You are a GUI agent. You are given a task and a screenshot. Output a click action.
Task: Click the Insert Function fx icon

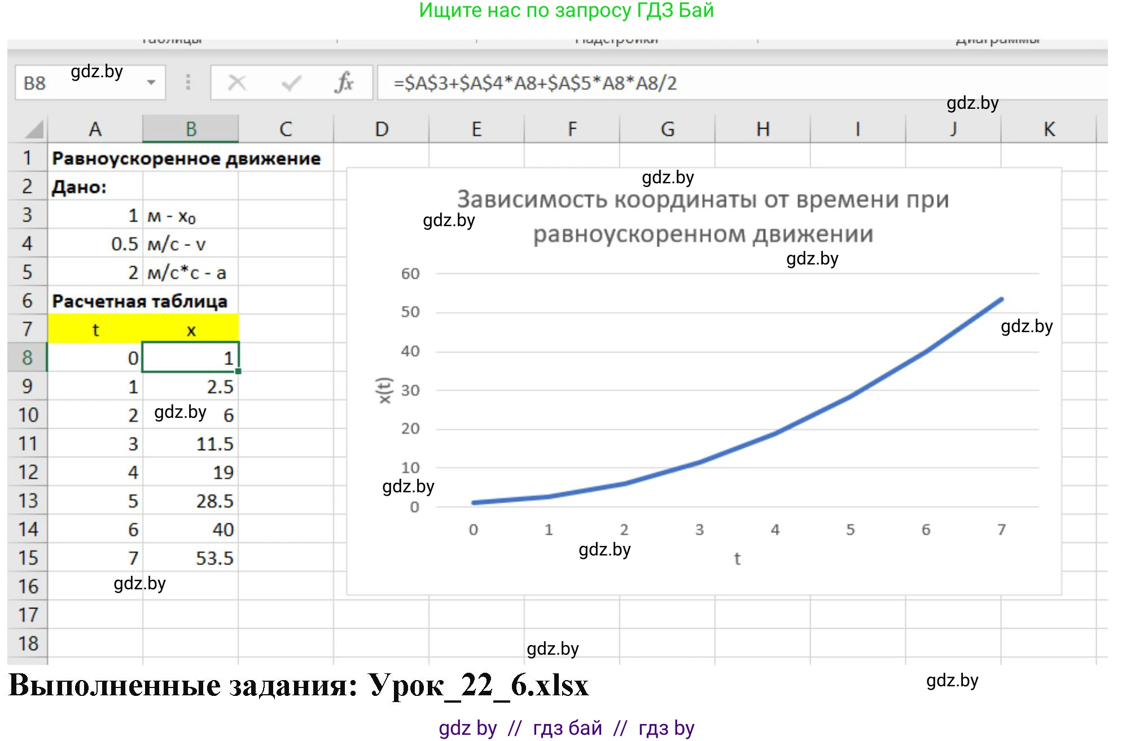coord(344,83)
